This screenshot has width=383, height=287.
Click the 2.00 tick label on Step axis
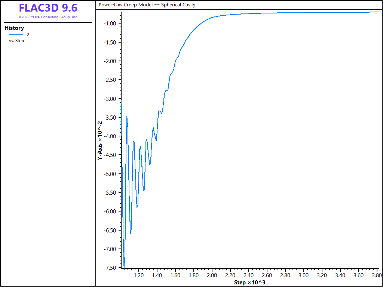212,275
